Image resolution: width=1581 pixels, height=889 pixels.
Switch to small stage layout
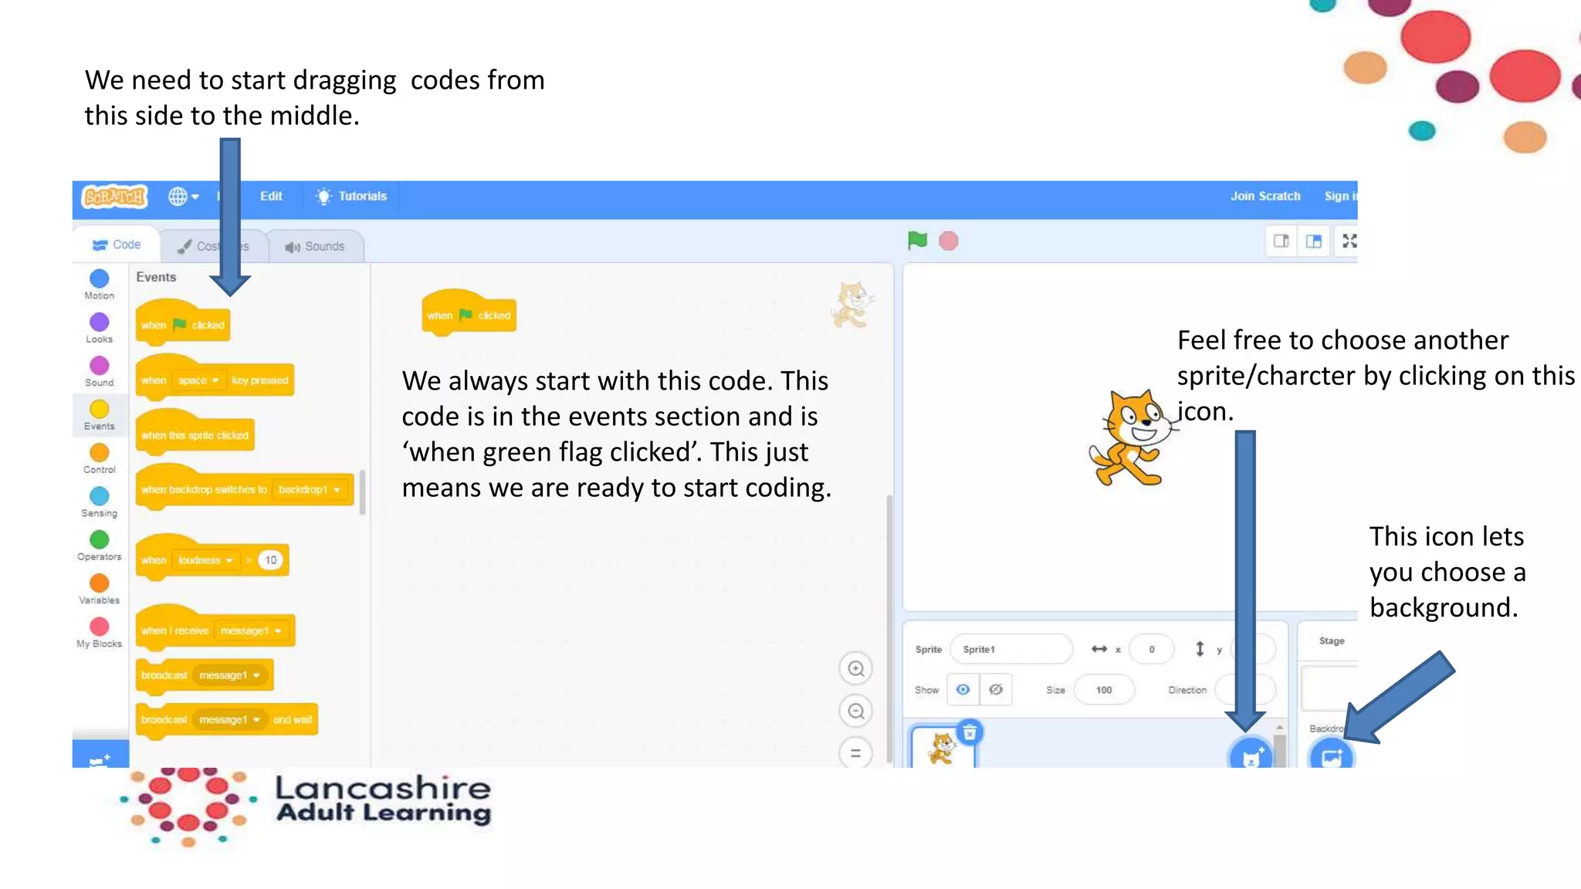(x=1281, y=241)
